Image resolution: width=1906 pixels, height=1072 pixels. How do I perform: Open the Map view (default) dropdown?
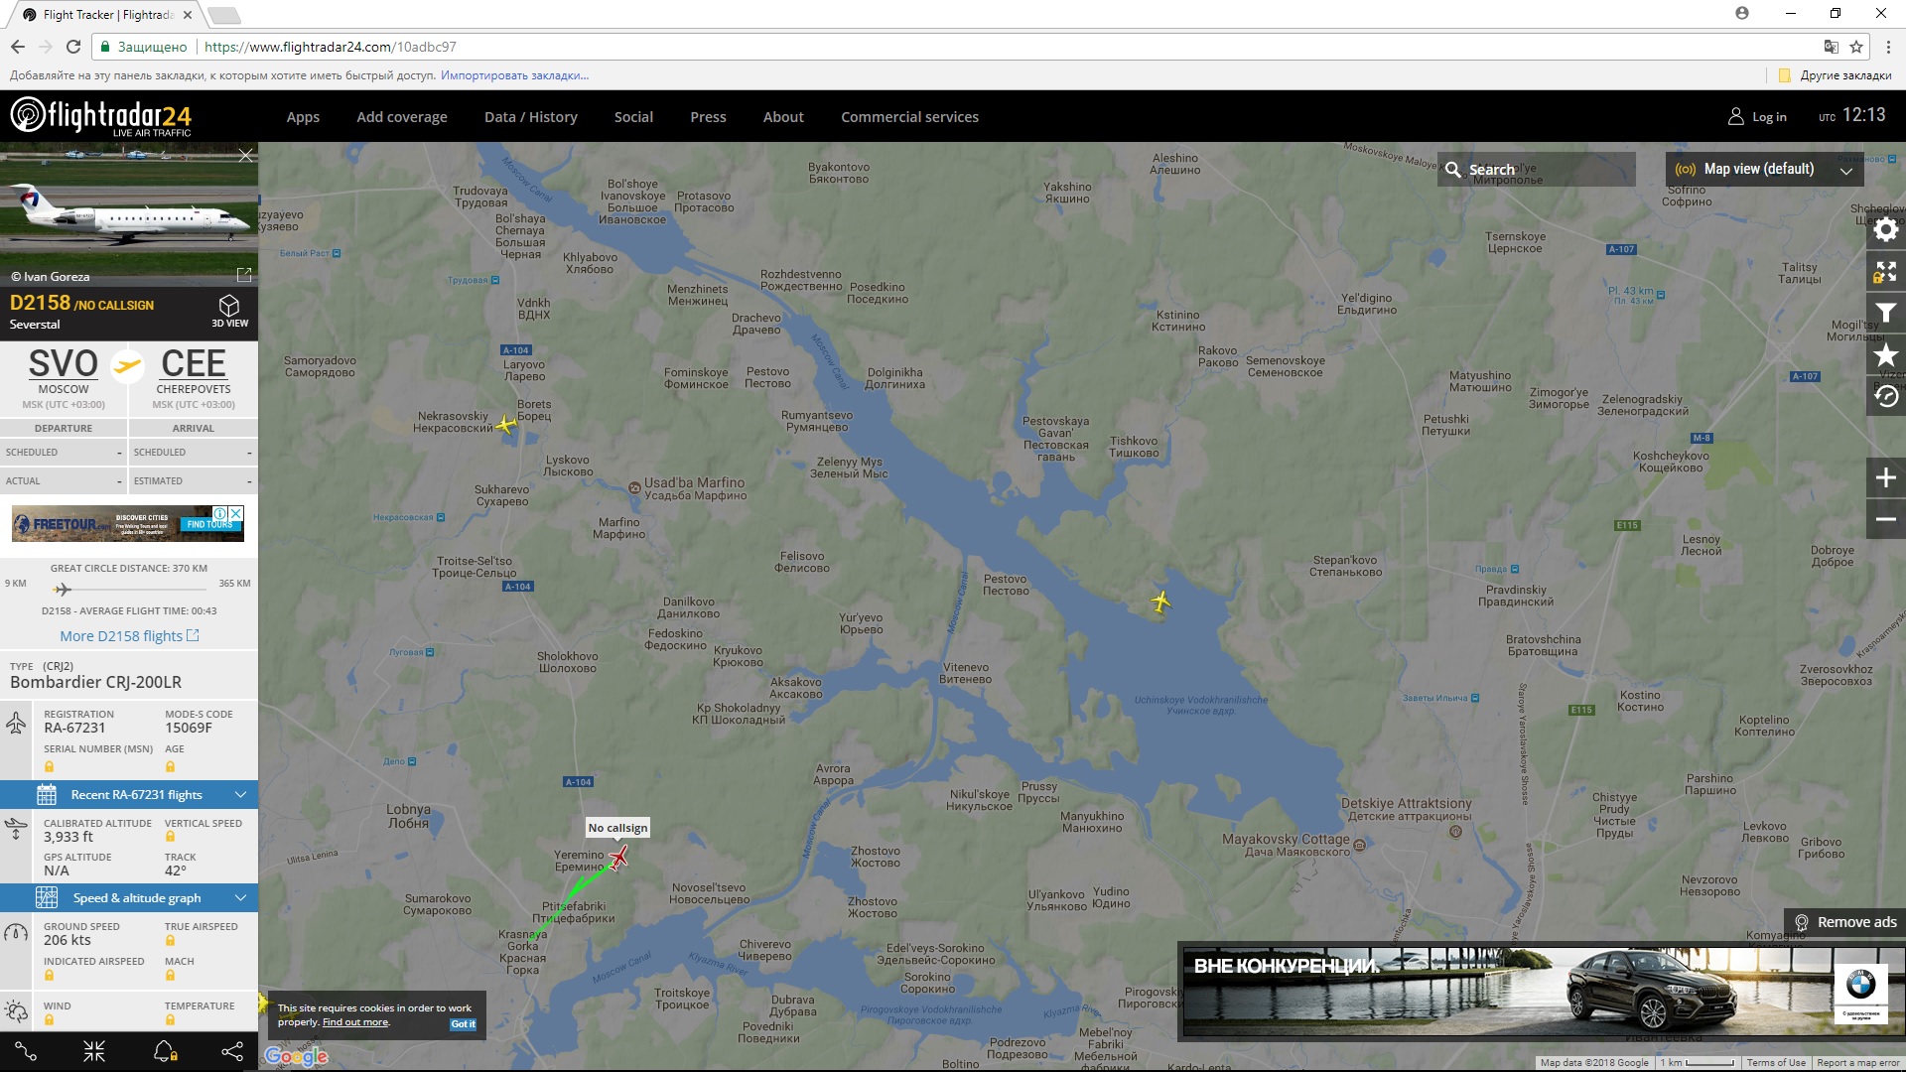(1763, 169)
